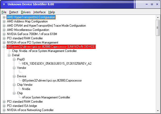Close the Unknown Device Identifier window
This screenshot has height=114, width=161.
(x=157, y=4)
